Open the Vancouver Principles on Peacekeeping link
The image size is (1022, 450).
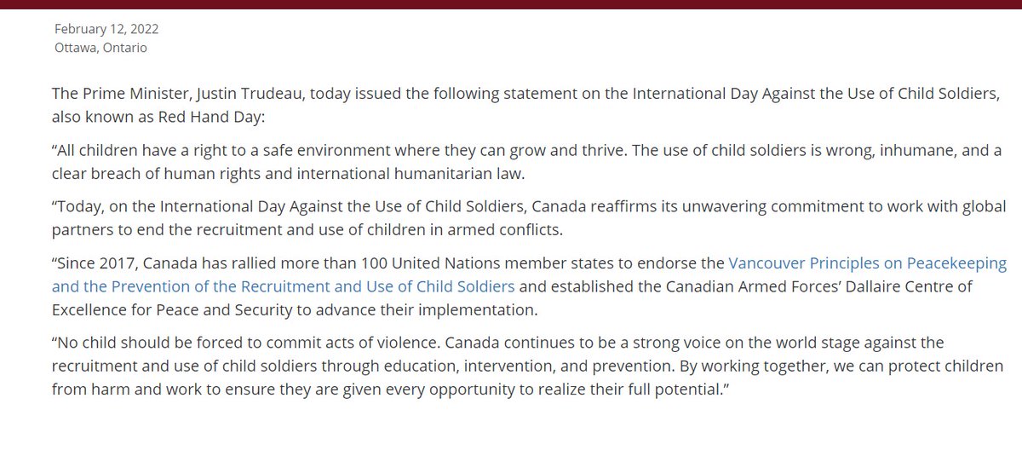coord(867,263)
